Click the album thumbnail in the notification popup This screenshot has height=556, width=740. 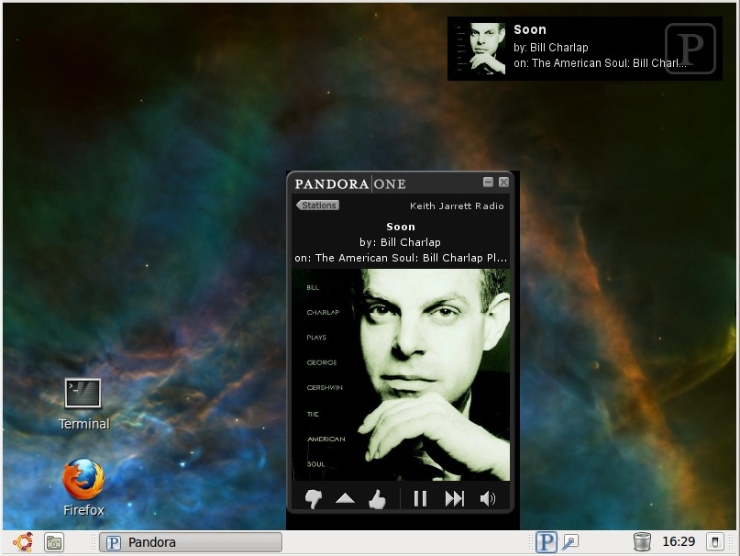(479, 49)
